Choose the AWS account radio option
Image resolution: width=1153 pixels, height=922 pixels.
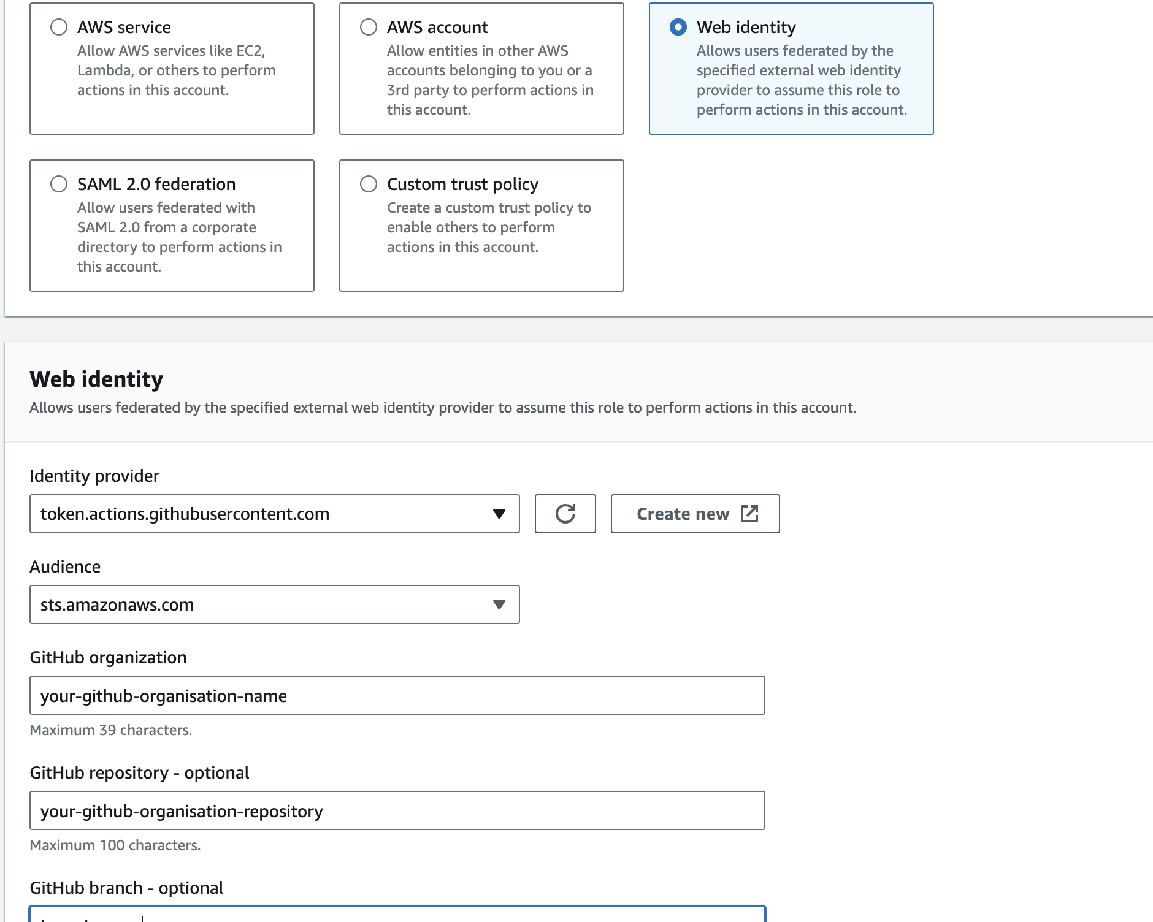[369, 27]
